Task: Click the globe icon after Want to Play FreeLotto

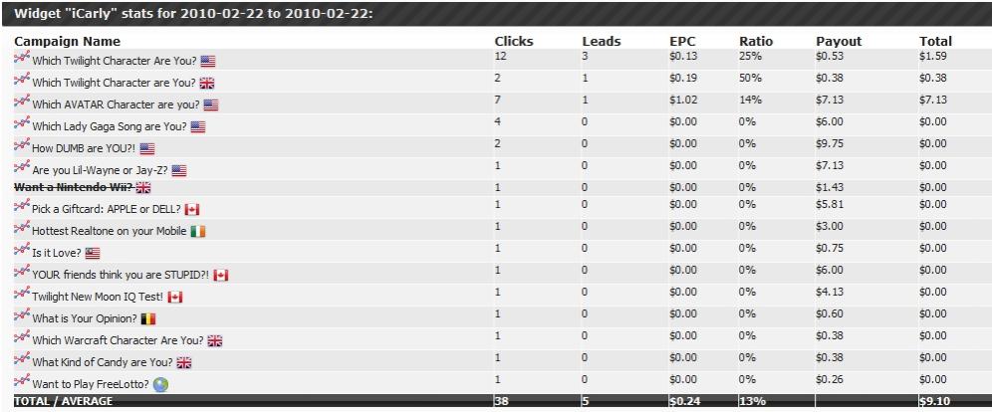Action: point(159,383)
